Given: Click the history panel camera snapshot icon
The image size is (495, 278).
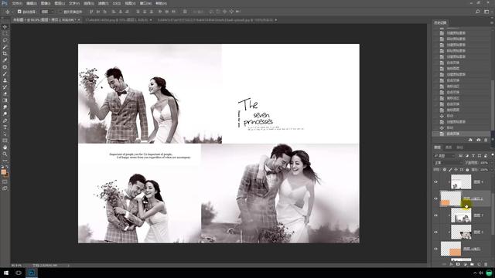Looking at the screenshot, I should [478, 140].
